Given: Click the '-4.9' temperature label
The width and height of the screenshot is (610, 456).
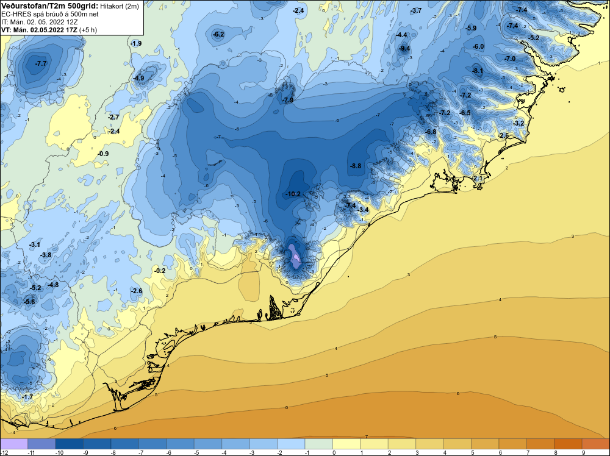Looking at the screenshot, I should 138,78.
